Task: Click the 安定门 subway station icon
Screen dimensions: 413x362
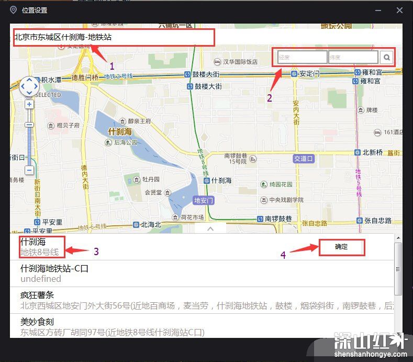Action: pyautogui.click(x=294, y=74)
